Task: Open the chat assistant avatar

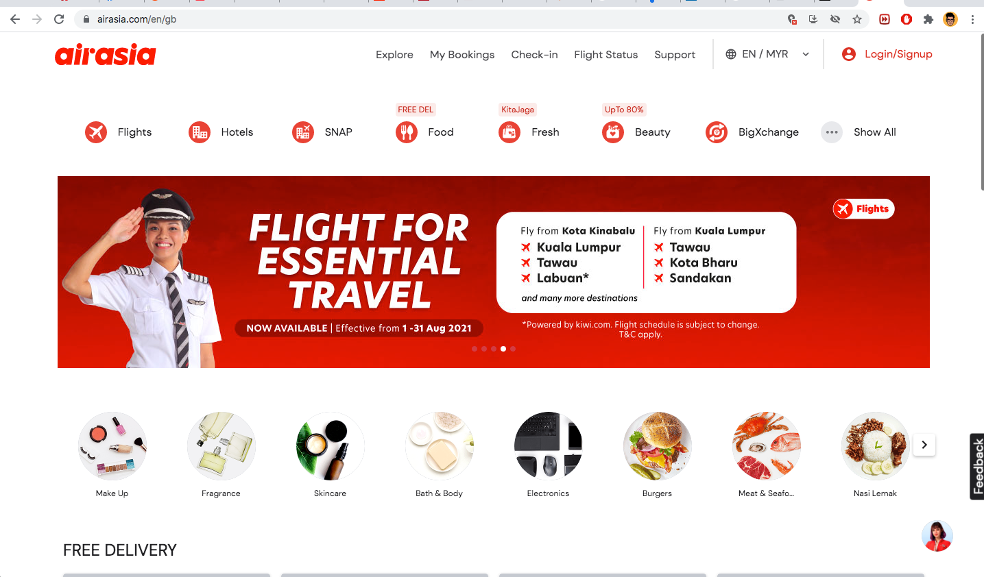Action: (x=937, y=536)
